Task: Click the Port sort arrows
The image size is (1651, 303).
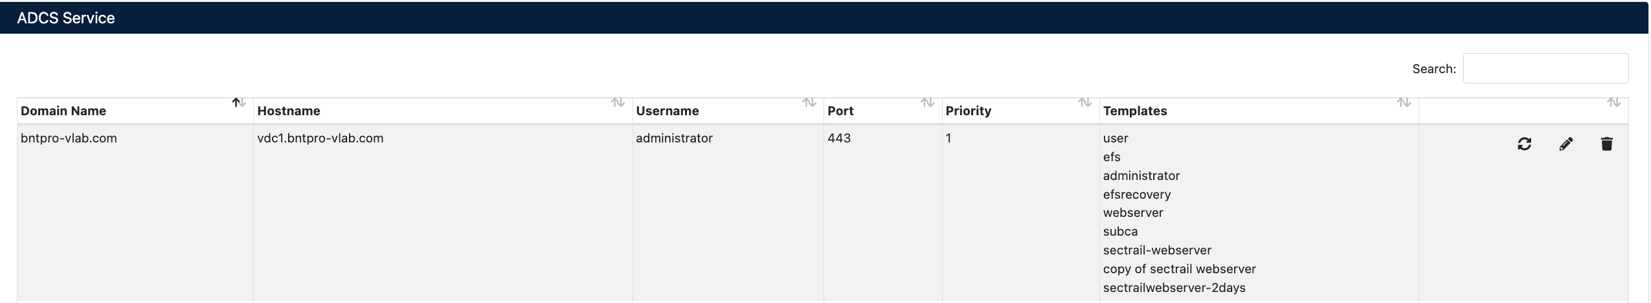Action: click(927, 102)
